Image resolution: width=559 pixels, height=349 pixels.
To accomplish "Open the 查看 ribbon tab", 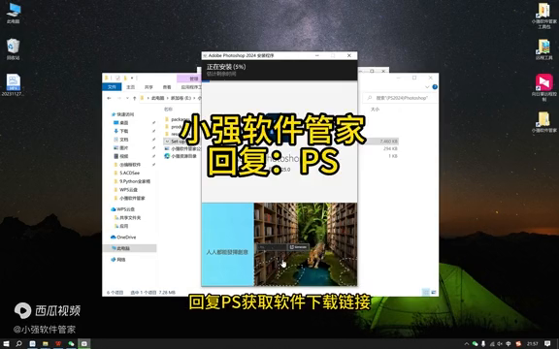I will pyautogui.click(x=167, y=87).
